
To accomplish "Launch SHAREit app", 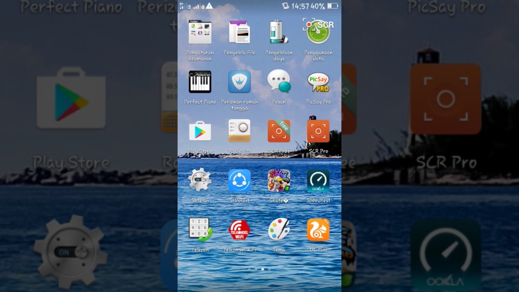I will 239,180.
